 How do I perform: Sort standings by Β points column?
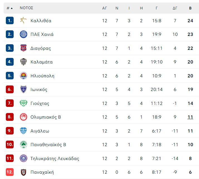(190, 8)
